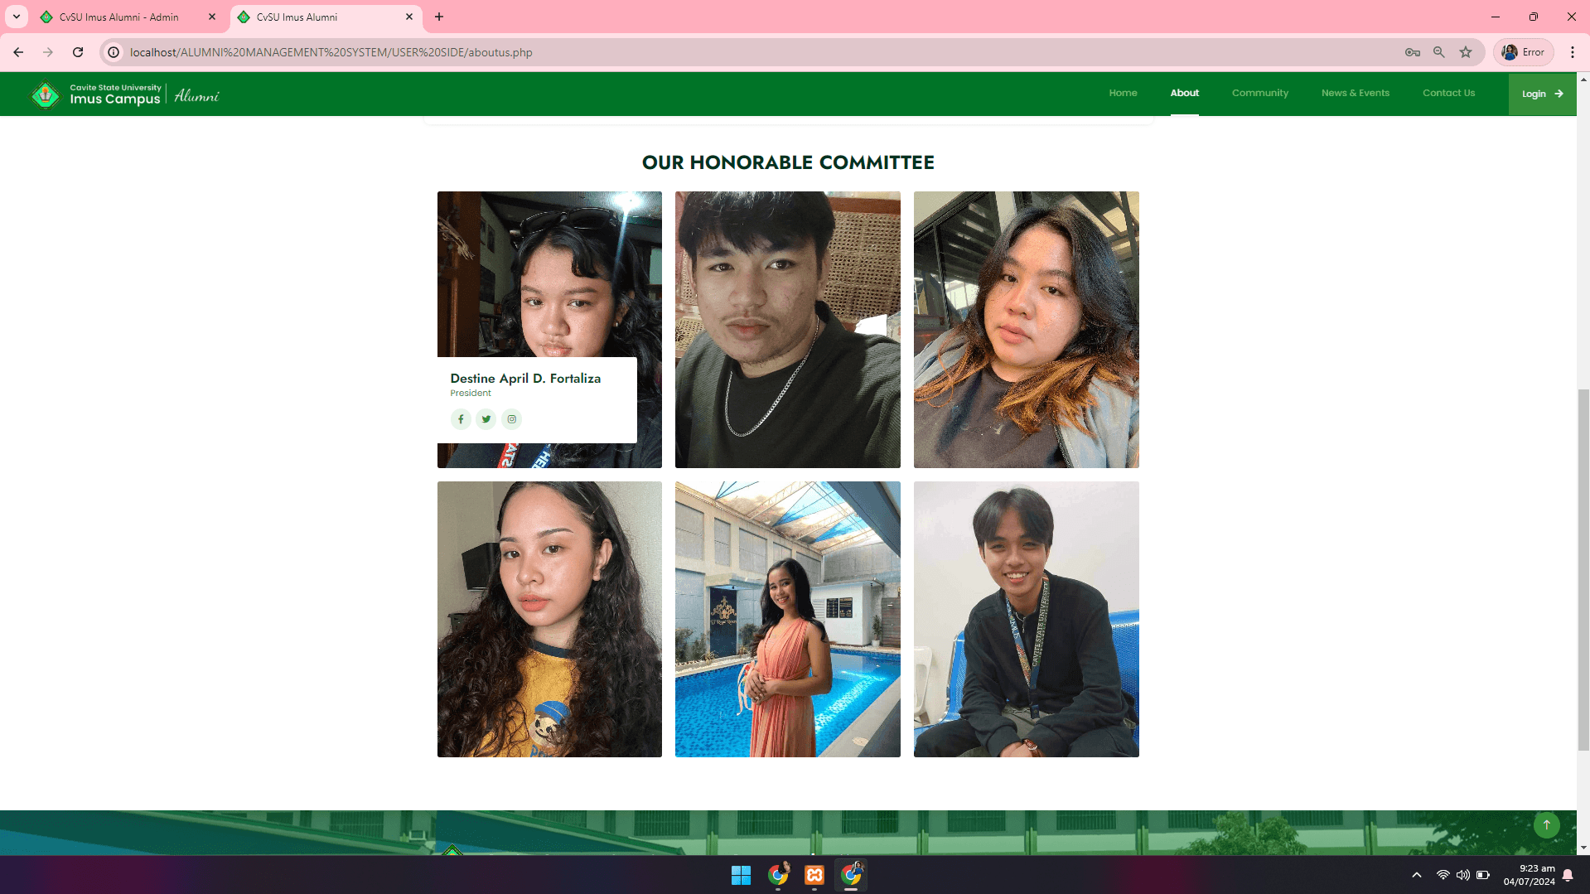
Task: Open Destine's Facebook profile icon
Action: click(461, 419)
